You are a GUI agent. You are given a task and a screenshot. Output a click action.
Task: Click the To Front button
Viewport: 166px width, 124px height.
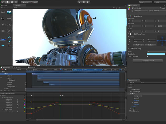click(x=139, y=45)
